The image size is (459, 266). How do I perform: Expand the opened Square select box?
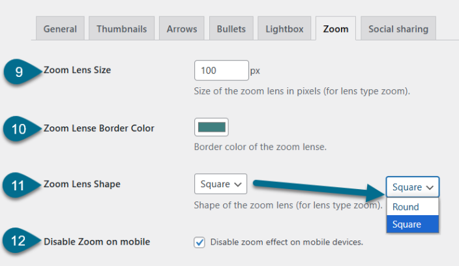[413, 187]
